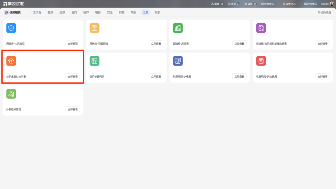The height and width of the screenshot is (189, 336).
Task: Click the green wrench icon for 外部维修管理
Action: point(11,94)
